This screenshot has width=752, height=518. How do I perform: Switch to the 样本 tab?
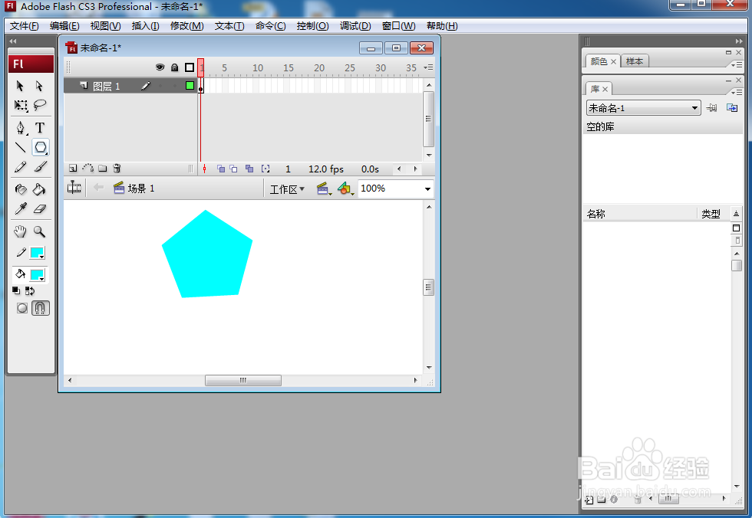pyautogui.click(x=635, y=61)
